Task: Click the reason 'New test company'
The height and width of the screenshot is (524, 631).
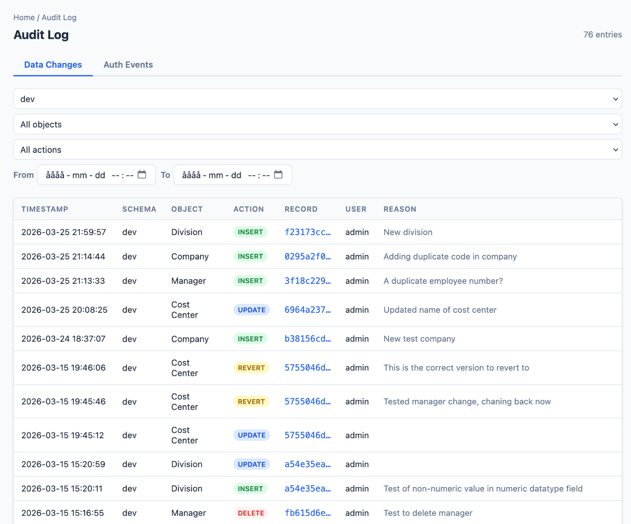Action: 419,339
